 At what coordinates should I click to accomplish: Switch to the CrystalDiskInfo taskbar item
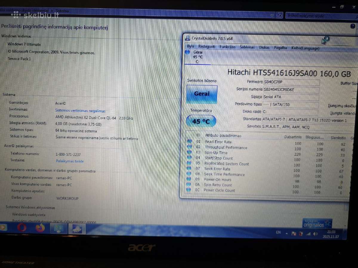pos(77,229)
